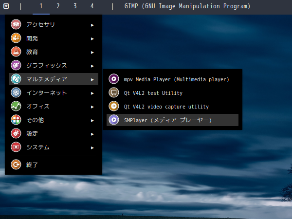Click the その他 category icon
Viewport: 292px width, 219px height.
point(16,120)
